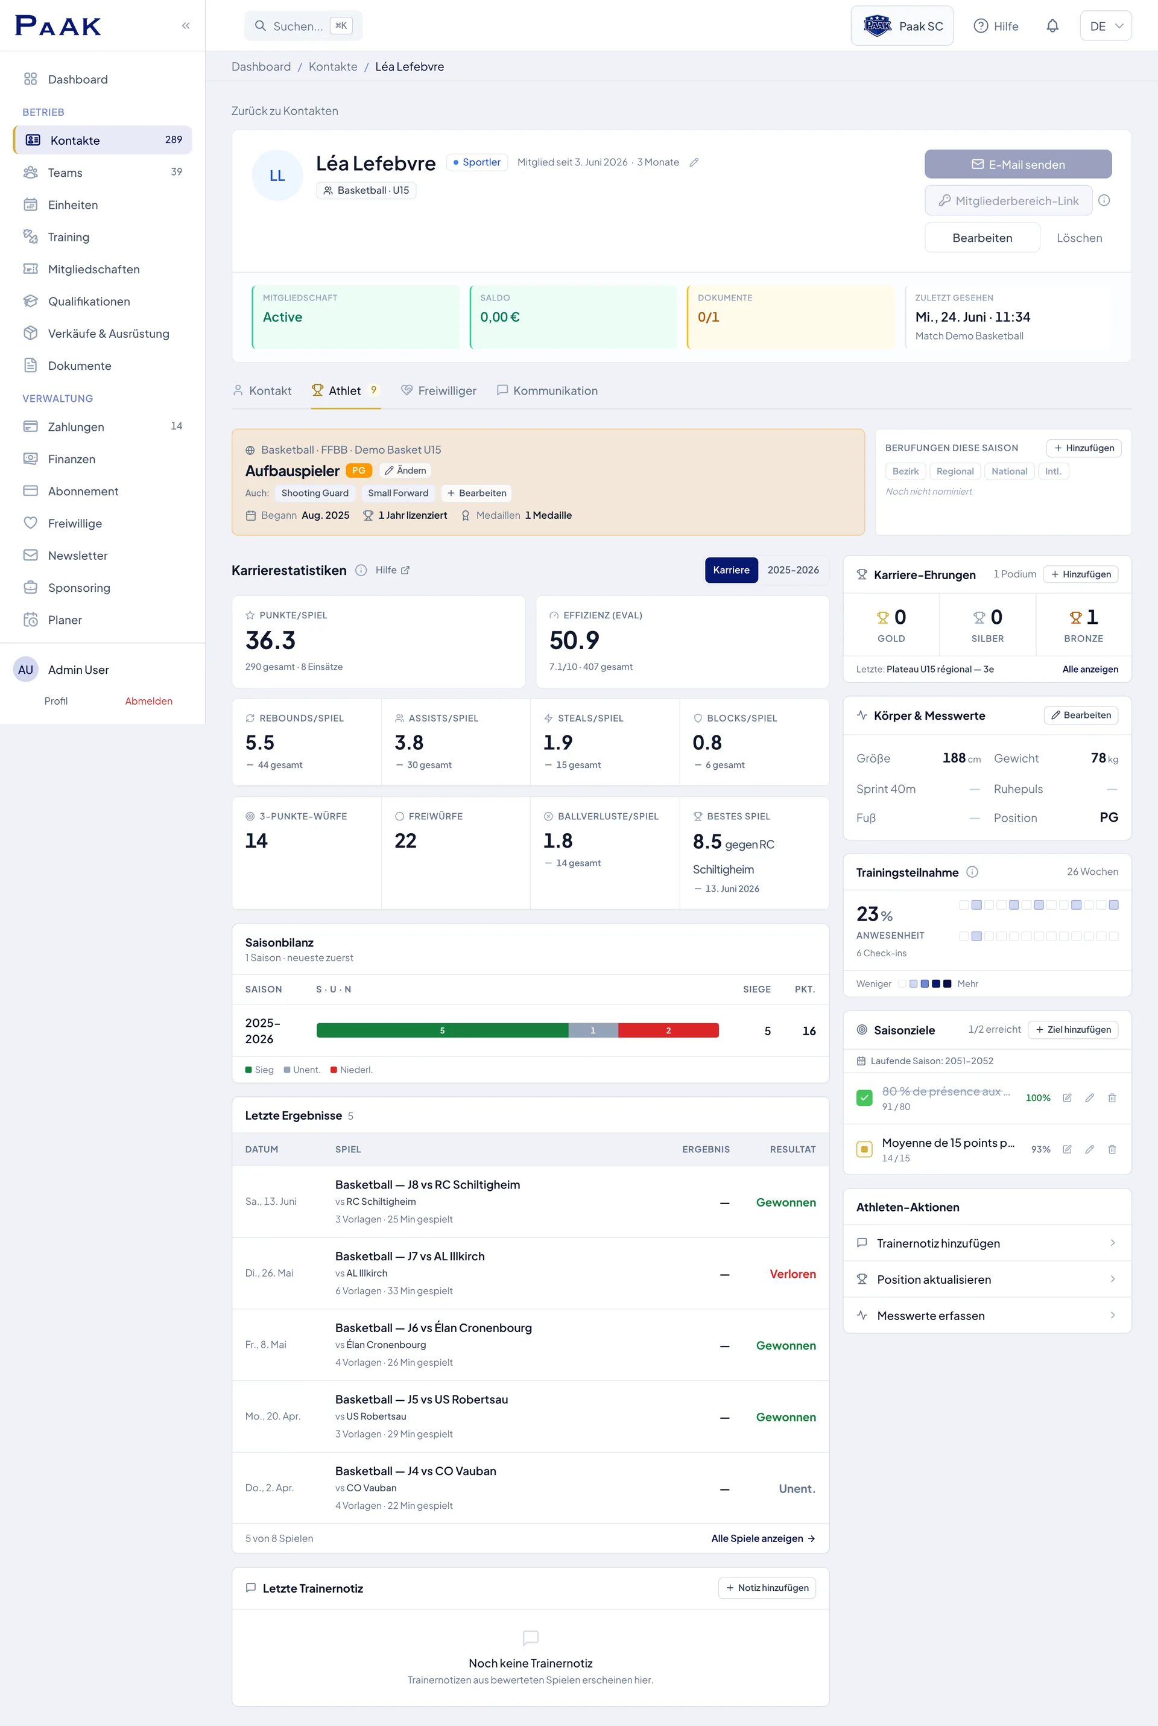
Task: Edit the 80 % presence goal with pencil icon
Action: point(1089,1098)
